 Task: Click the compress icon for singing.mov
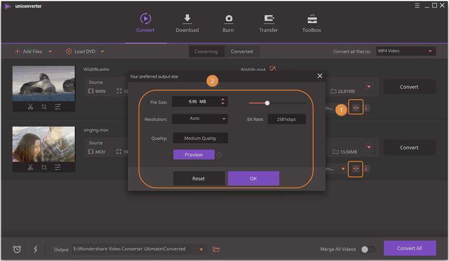356,169
